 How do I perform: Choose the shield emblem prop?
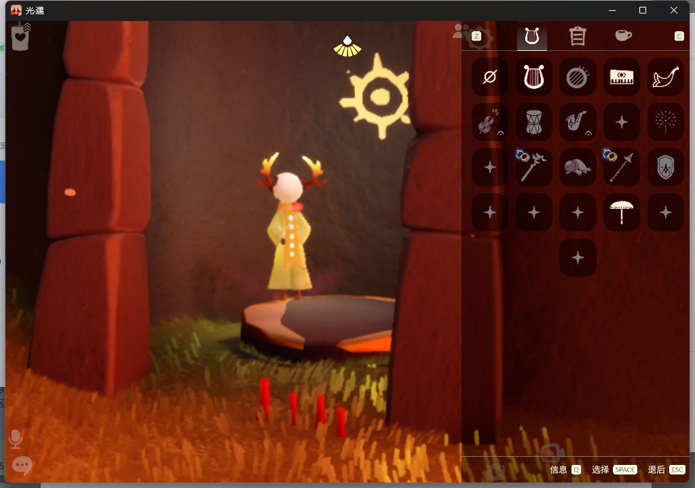tap(665, 167)
